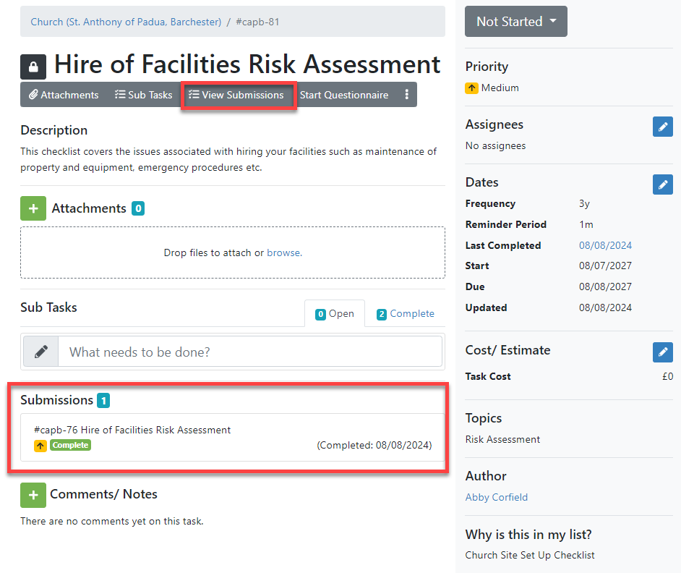The image size is (681, 573).
Task: Click the yellow priority arrow on submission
Action: tap(40, 446)
